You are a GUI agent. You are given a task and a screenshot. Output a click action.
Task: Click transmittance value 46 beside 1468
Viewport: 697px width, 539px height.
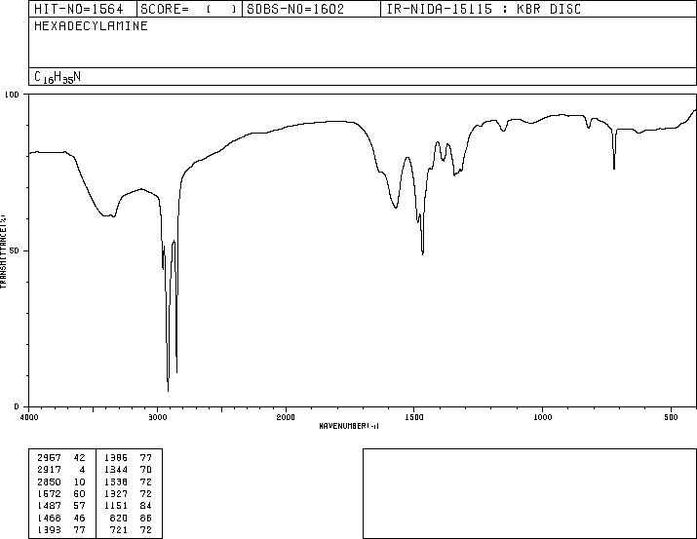(79, 519)
